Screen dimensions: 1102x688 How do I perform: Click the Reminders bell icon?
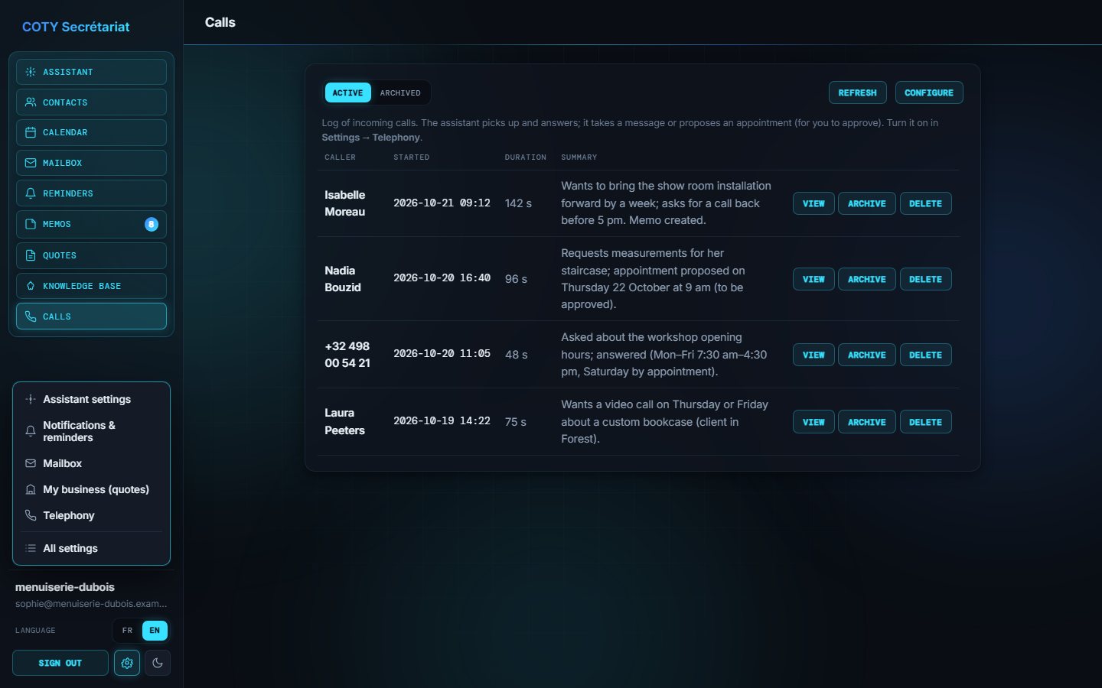tap(31, 193)
